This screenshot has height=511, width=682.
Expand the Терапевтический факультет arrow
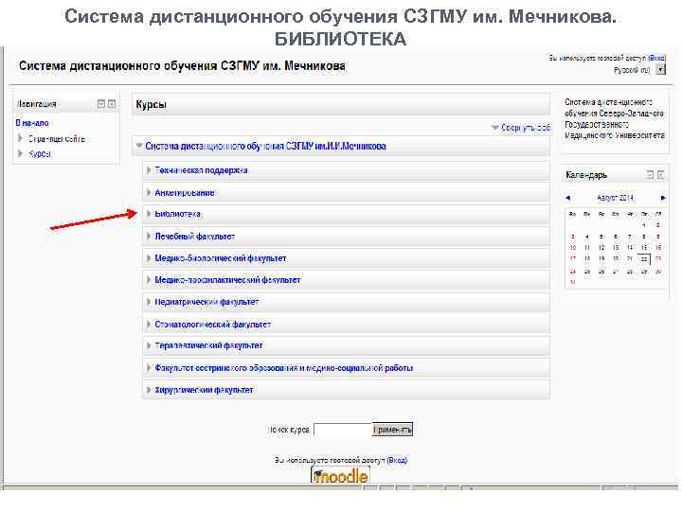click(149, 345)
